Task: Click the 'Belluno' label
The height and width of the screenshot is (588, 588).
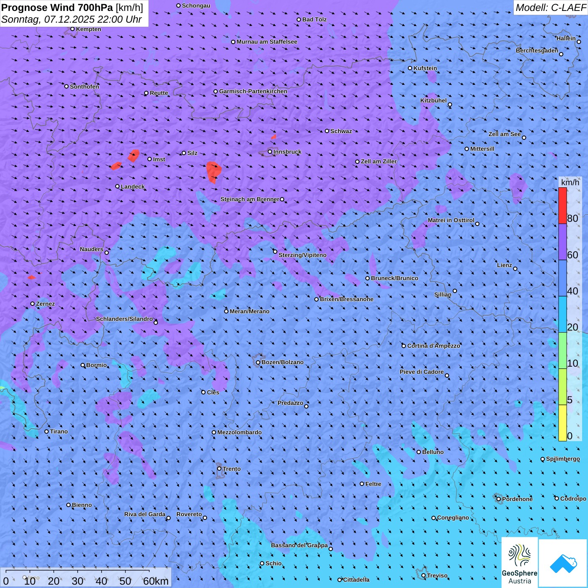Action: click(x=433, y=452)
